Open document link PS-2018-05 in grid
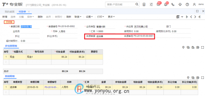This screenshot has width=205, height=96. tap(52, 87)
